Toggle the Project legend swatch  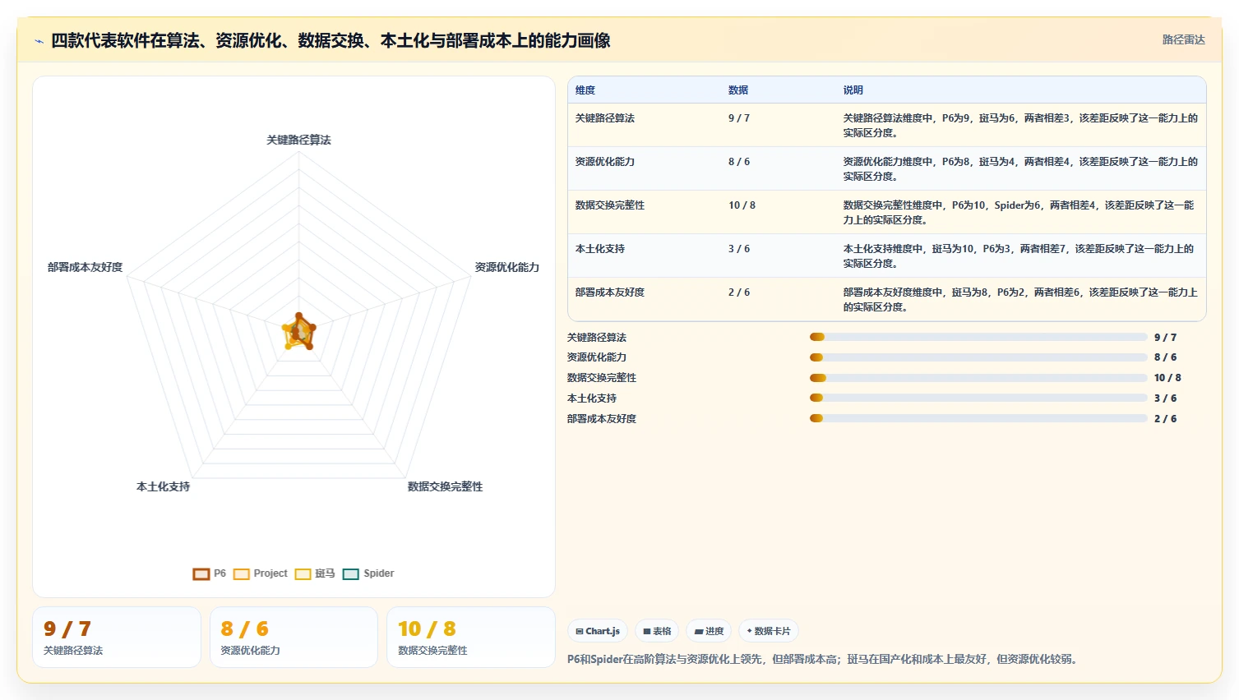coord(242,573)
